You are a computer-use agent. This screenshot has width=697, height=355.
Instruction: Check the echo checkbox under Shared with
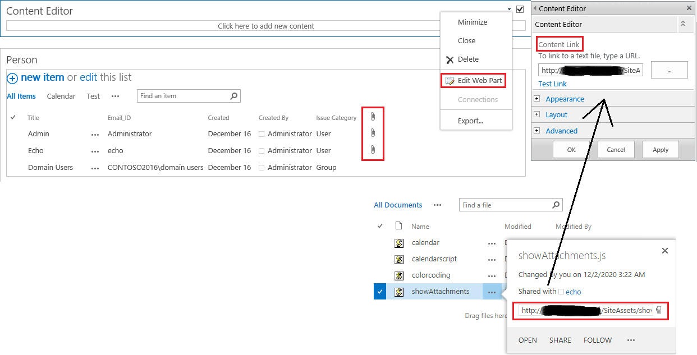point(562,292)
